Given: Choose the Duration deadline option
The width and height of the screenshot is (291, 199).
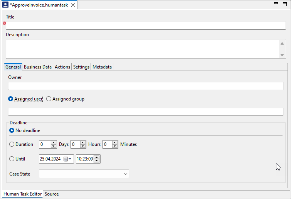Looking at the screenshot, I should (12, 144).
